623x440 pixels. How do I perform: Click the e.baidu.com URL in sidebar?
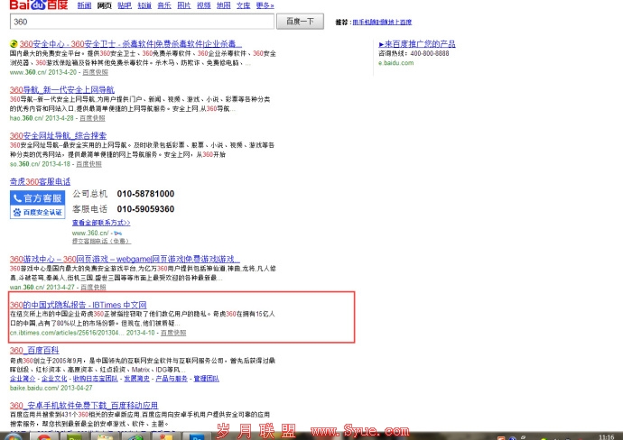[x=396, y=63]
